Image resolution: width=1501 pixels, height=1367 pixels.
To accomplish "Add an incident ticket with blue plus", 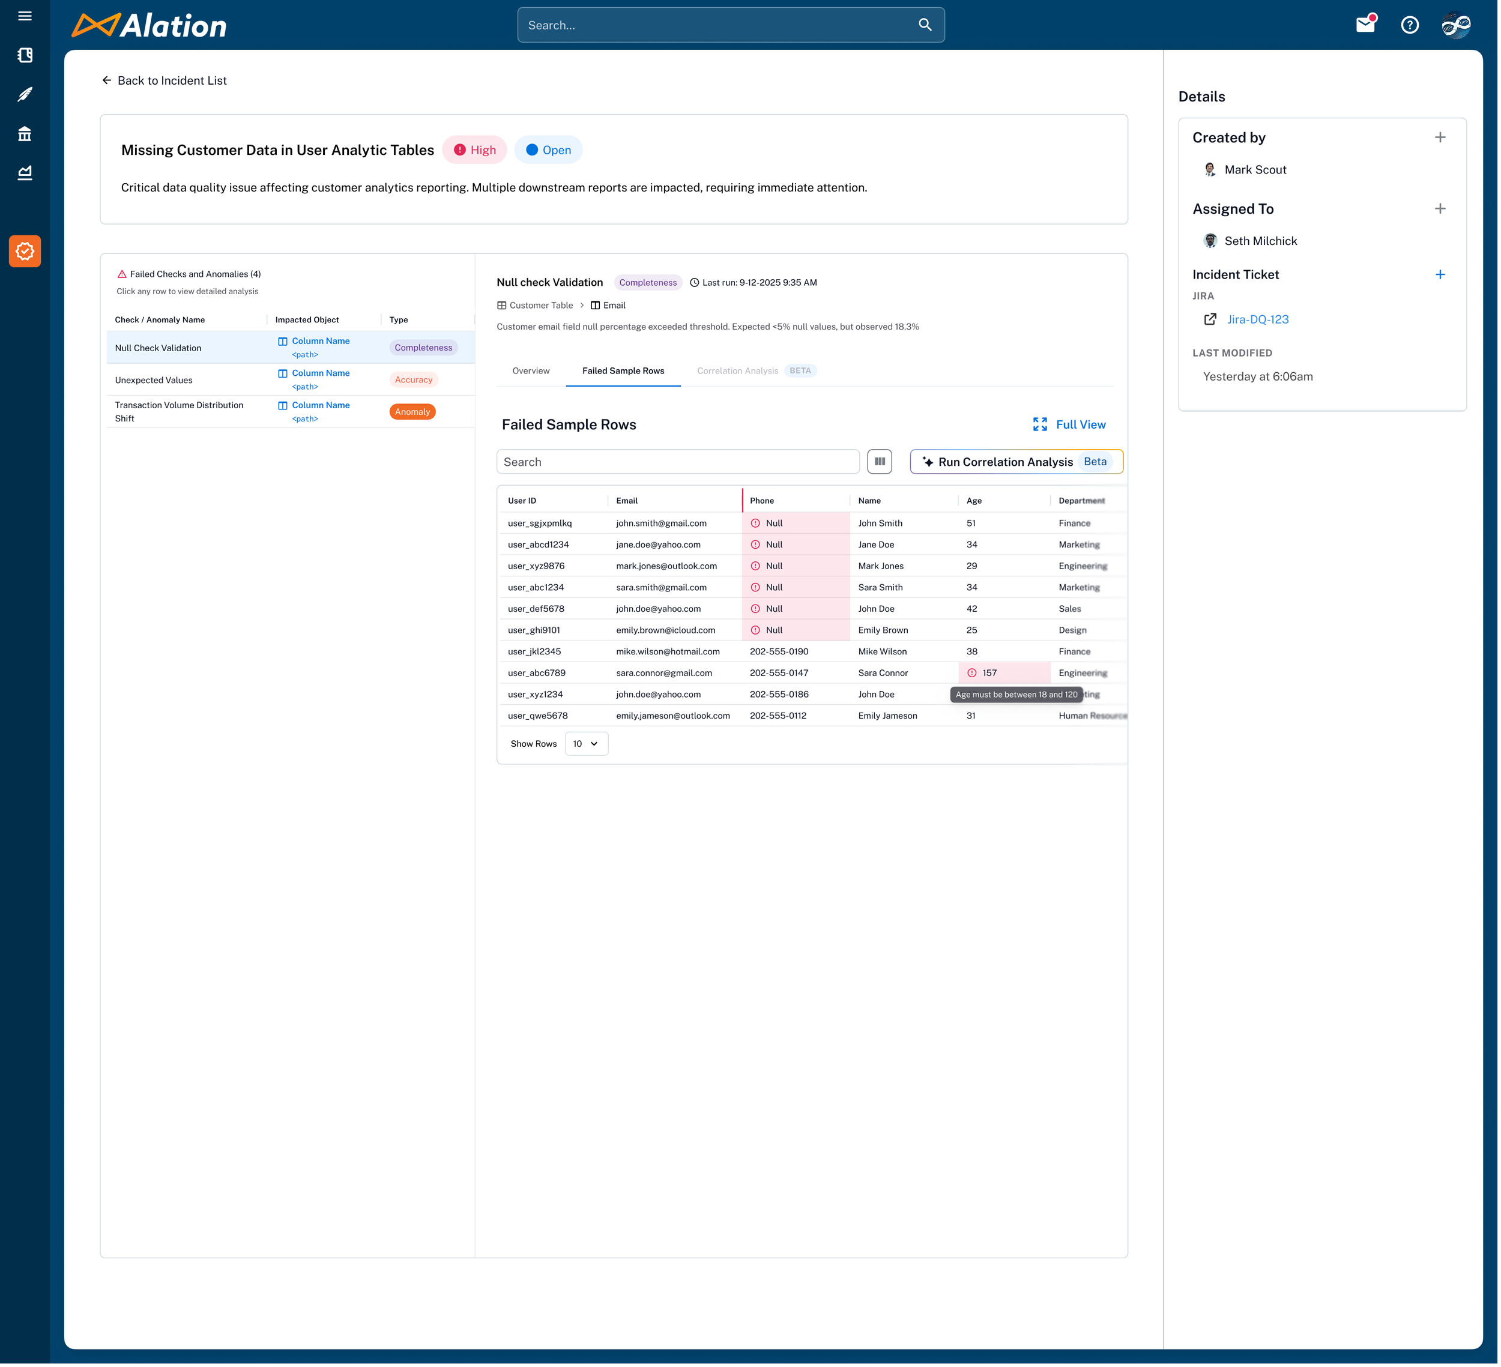I will [1440, 275].
